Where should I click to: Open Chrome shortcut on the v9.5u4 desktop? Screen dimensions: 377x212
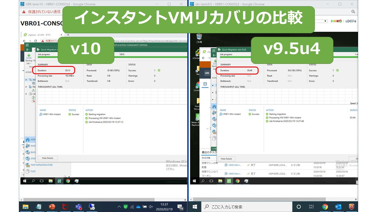197,86
